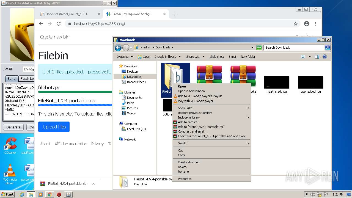The height and width of the screenshot is (198, 352).
Task: Open view options dropdown arrow
Action: [310, 57]
